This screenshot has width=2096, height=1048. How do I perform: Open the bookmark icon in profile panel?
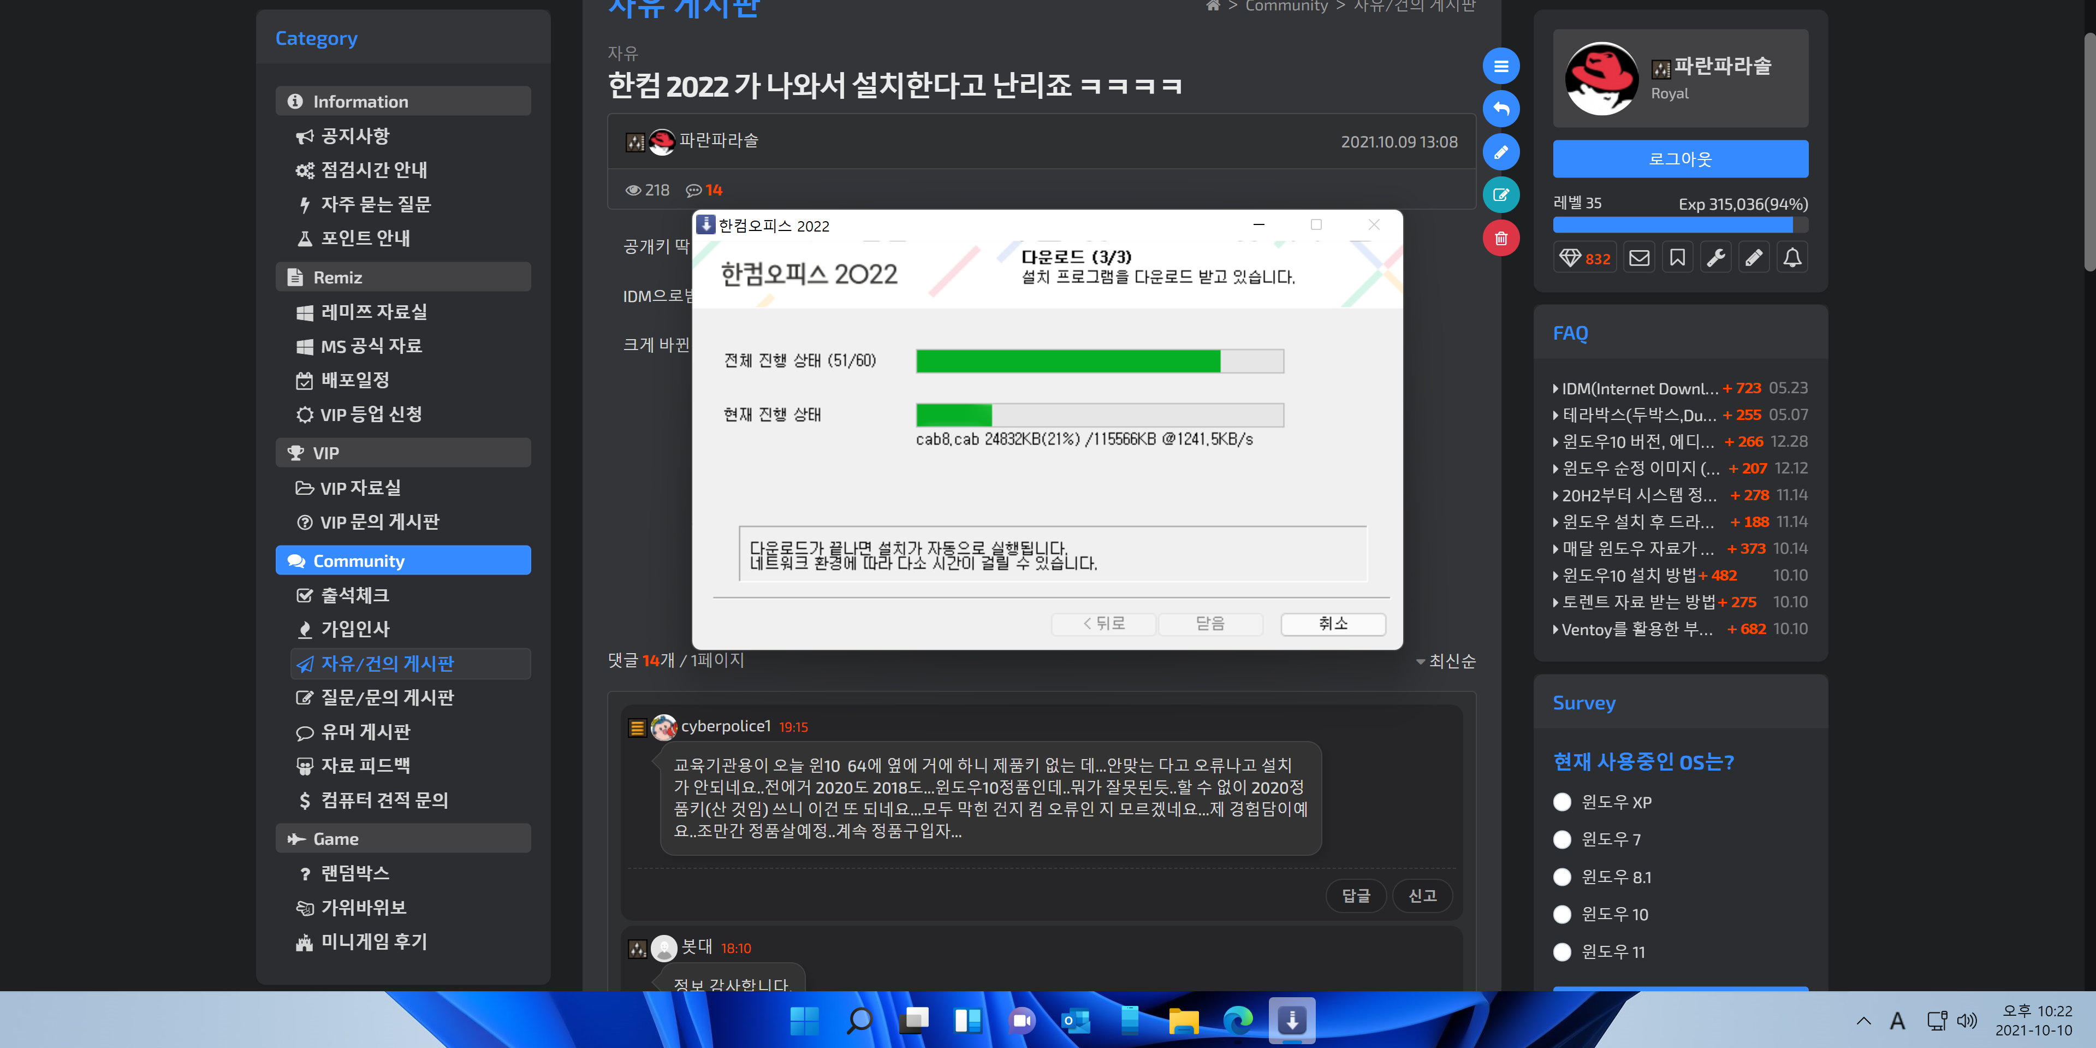coord(1677,258)
